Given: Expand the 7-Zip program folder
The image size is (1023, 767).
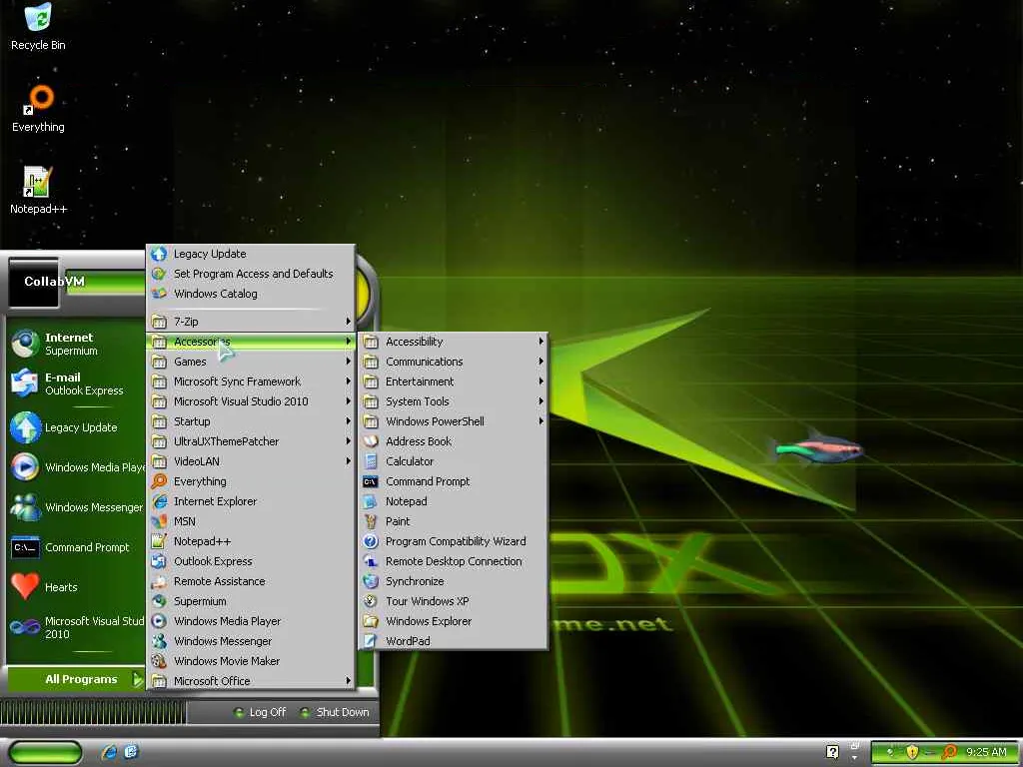Looking at the screenshot, I should 251,322.
